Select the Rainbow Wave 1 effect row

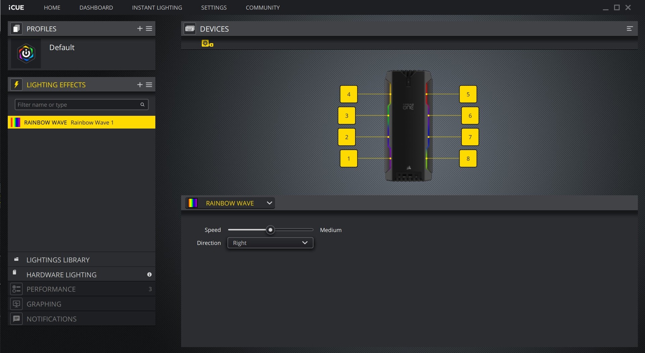[82, 122]
